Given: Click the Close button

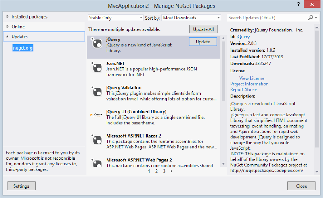Looking at the screenshot, I should coord(301,186).
